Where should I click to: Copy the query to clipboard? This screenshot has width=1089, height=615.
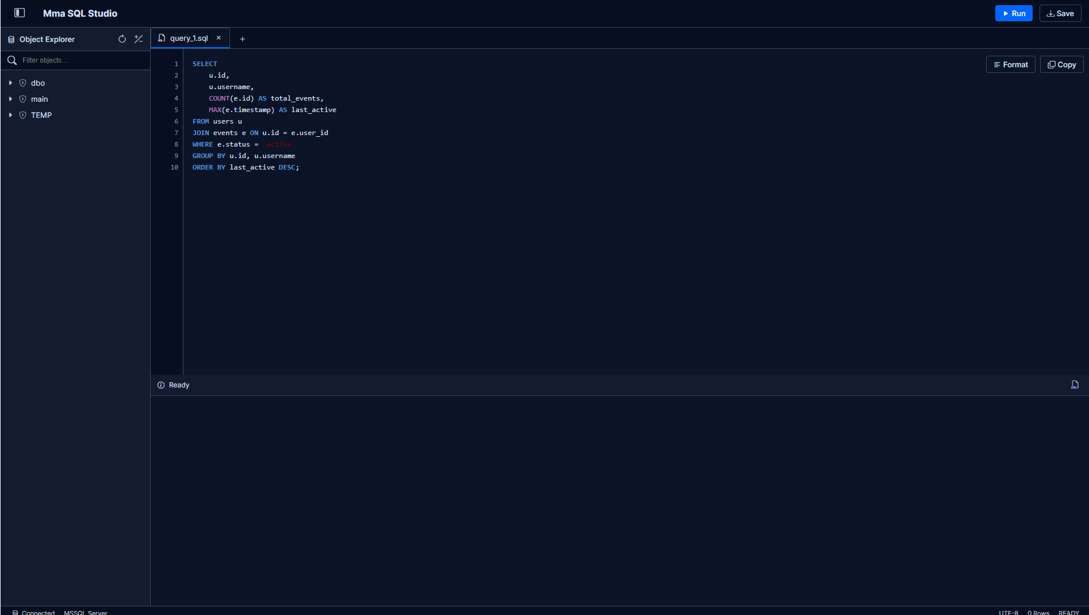coord(1061,64)
